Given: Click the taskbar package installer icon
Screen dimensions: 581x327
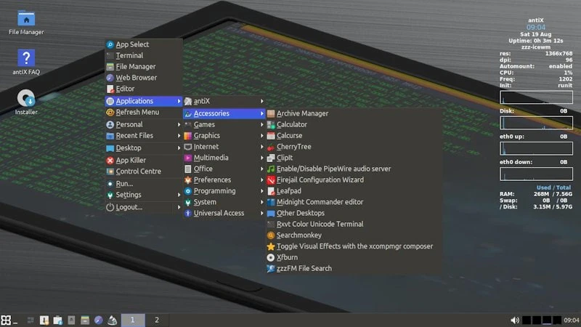Looking at the screenshot, I should pos(58,320).
